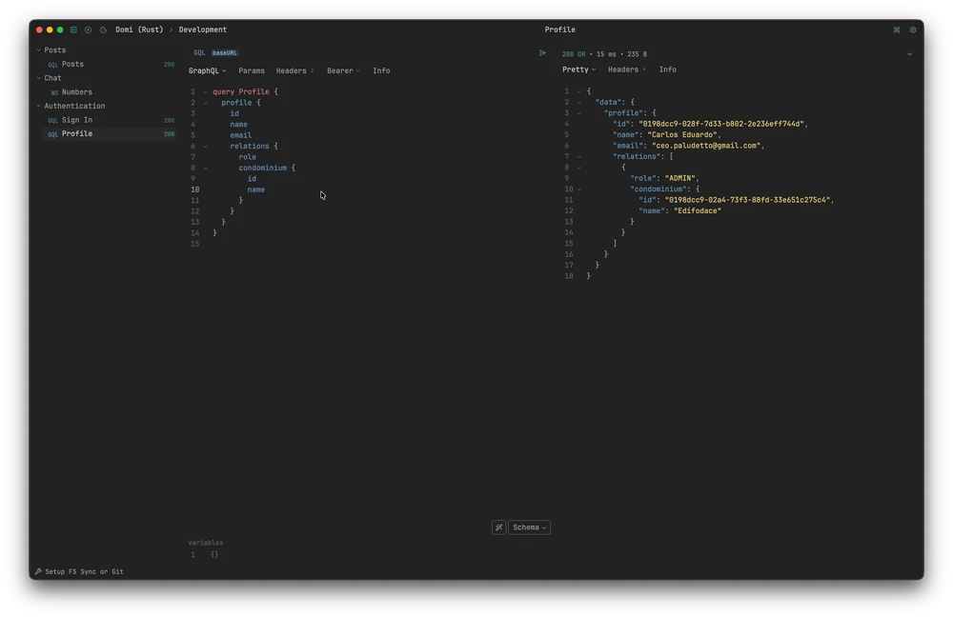Viewport: 953px width, 618px height.
Task: Click the "ADMIN" role value in response
Action: (681, 178)
